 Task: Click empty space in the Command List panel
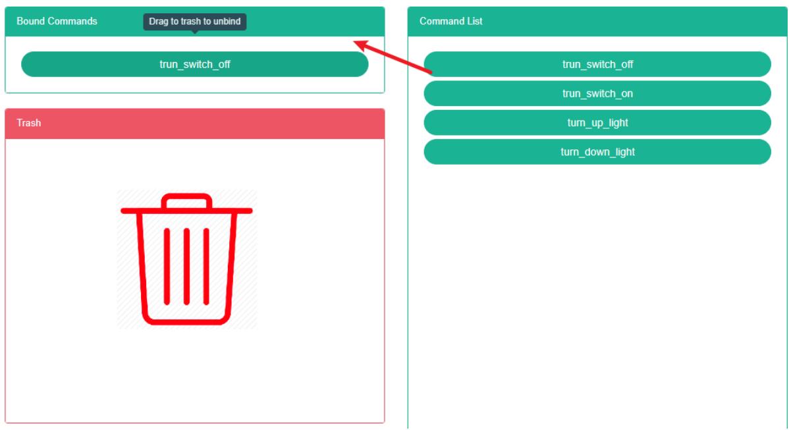[x=597, y=296]
